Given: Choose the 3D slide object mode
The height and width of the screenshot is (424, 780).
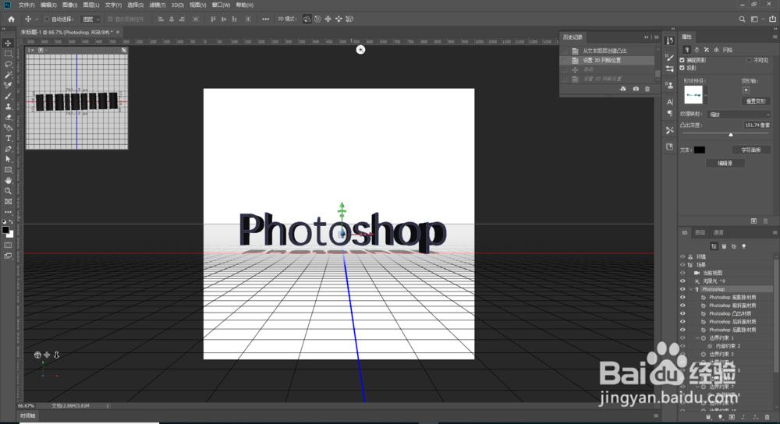Looking at the screenshot, I should click(x=339, y=19).
